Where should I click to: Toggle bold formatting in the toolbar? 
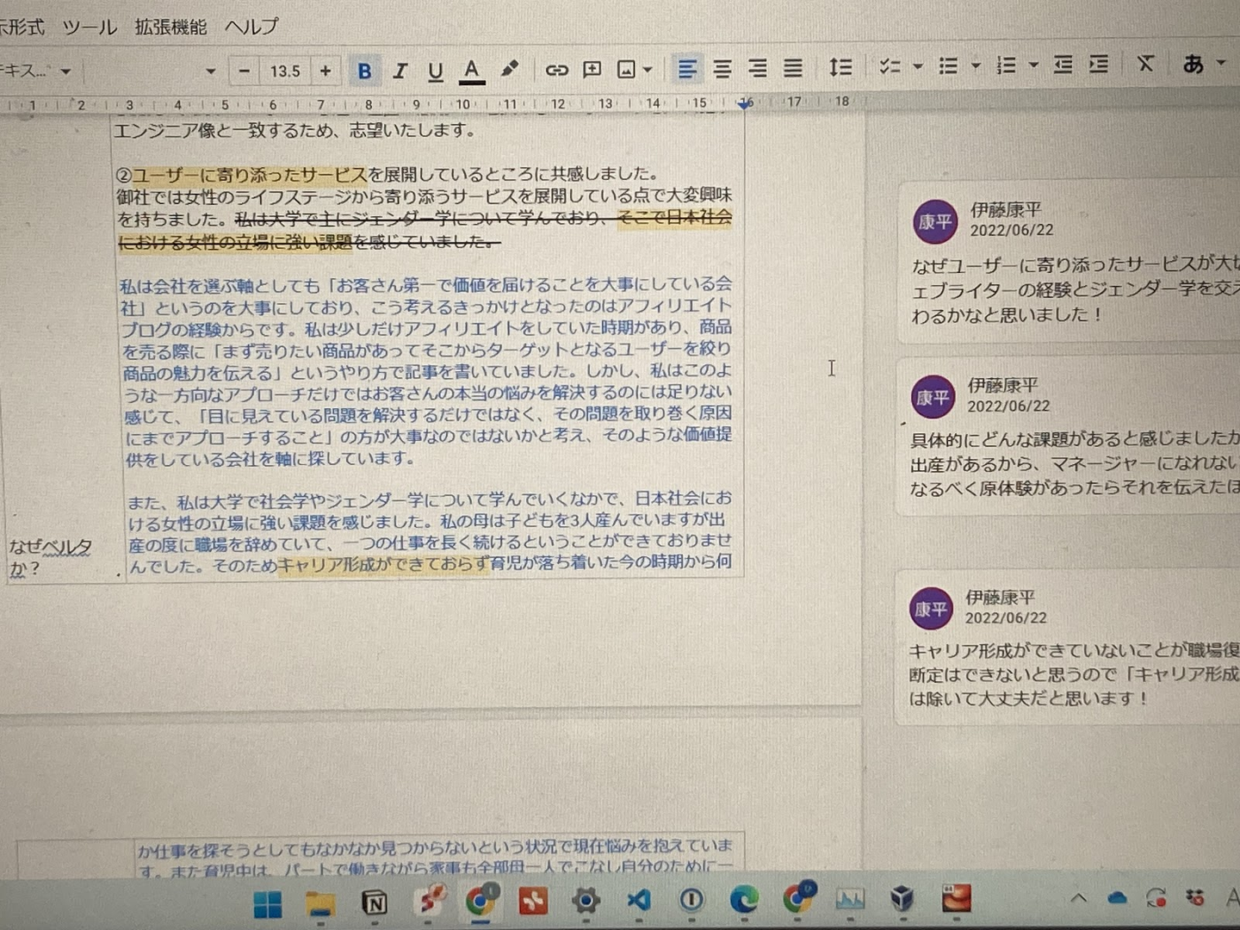(364, 71)
